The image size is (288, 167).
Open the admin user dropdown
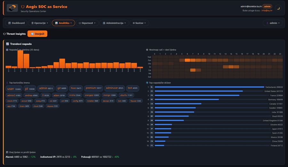[x=273, y=23]
